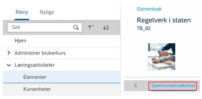Collapse the Læringsaktiviteter chevron
The height and width of the screenshot is (99, 202).
tap(9, 65)
